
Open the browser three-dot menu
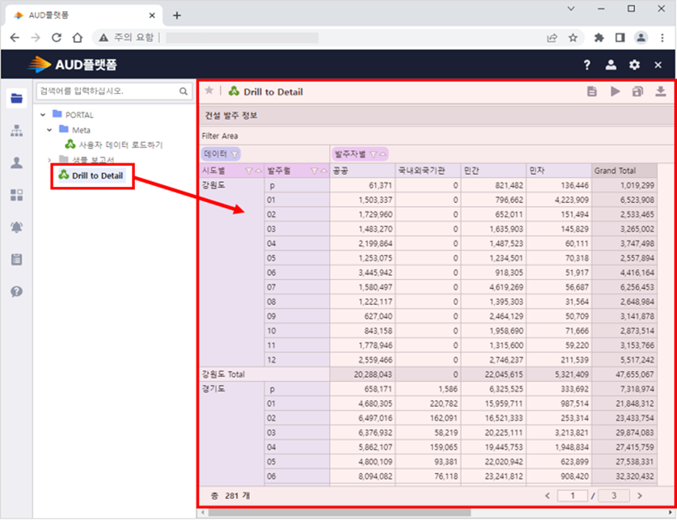662,38
